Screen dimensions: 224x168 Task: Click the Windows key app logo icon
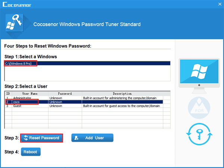(14, 23)
